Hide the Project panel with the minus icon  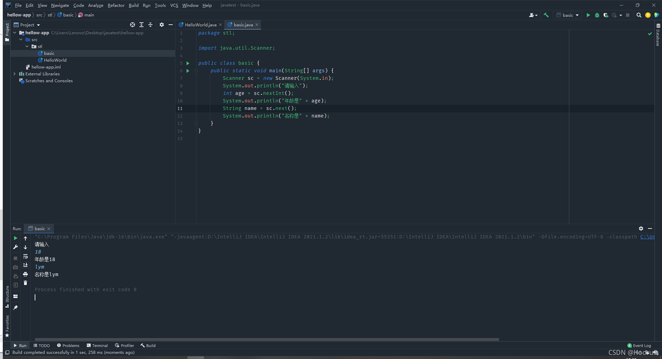[171, 25]
